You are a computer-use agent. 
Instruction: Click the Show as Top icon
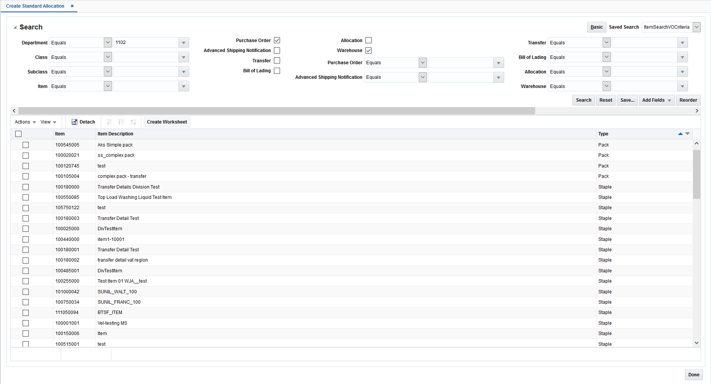[x=133, y=122]
